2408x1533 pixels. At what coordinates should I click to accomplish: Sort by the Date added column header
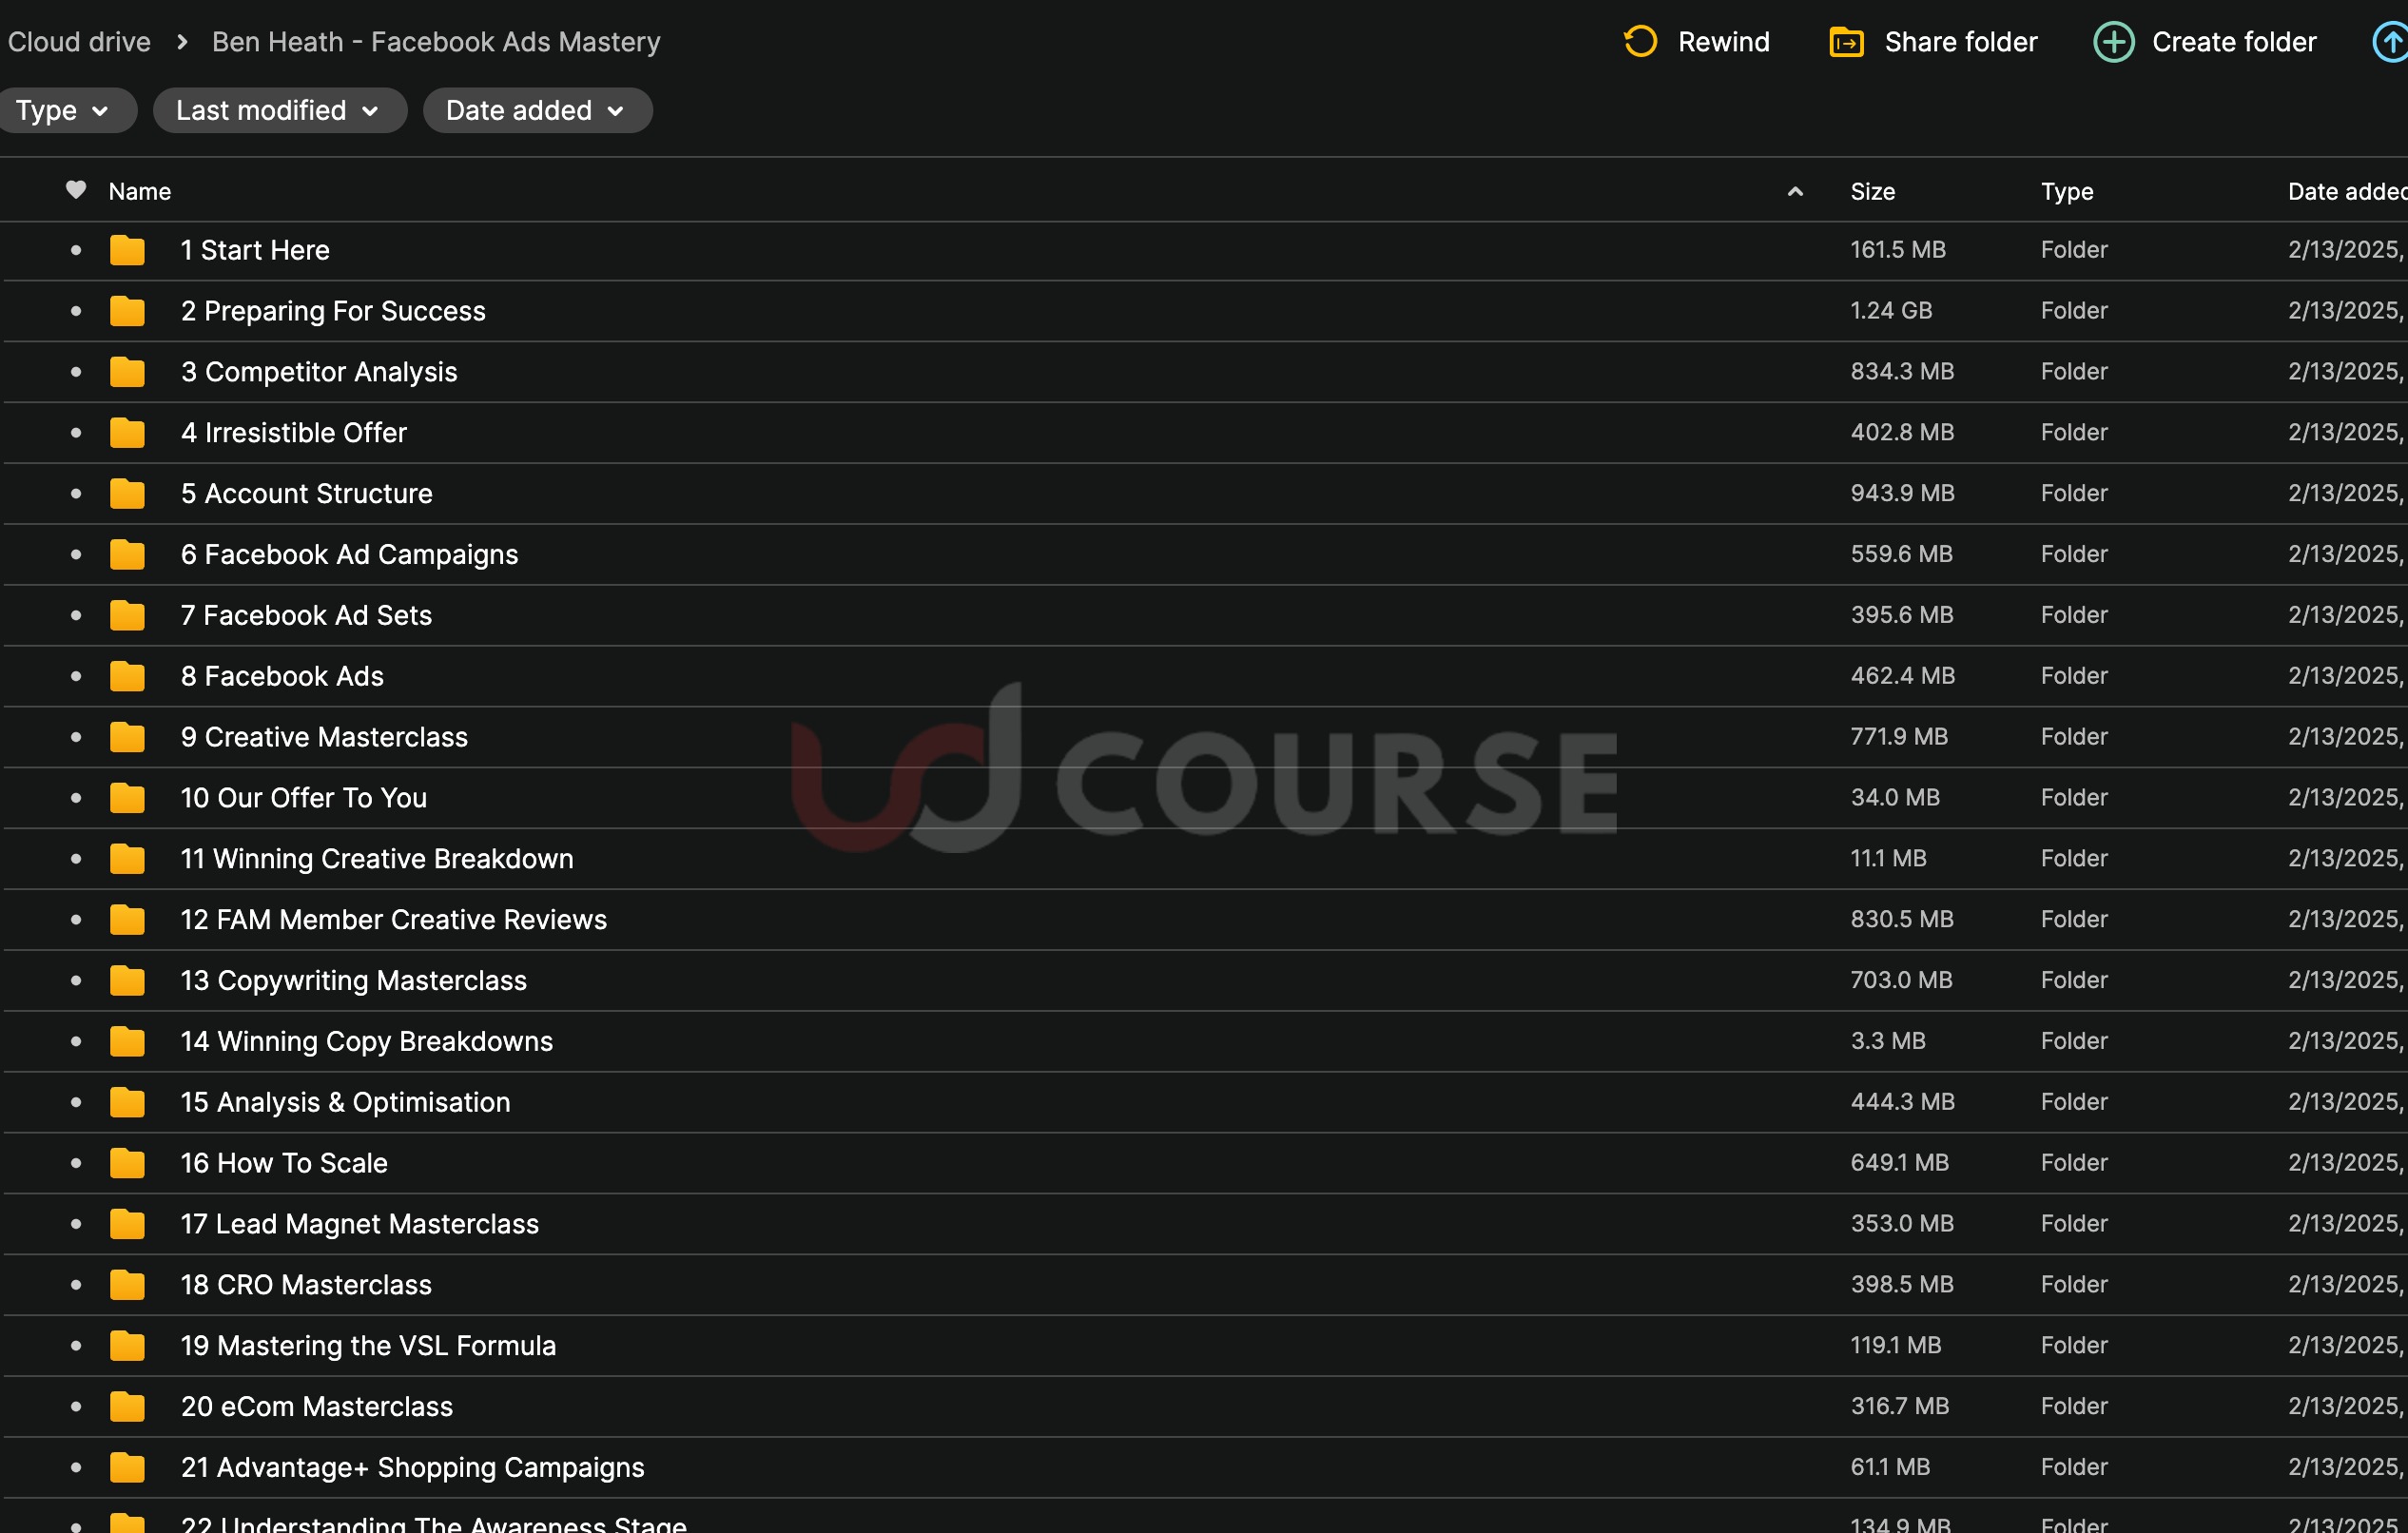tap(2347, 191)
